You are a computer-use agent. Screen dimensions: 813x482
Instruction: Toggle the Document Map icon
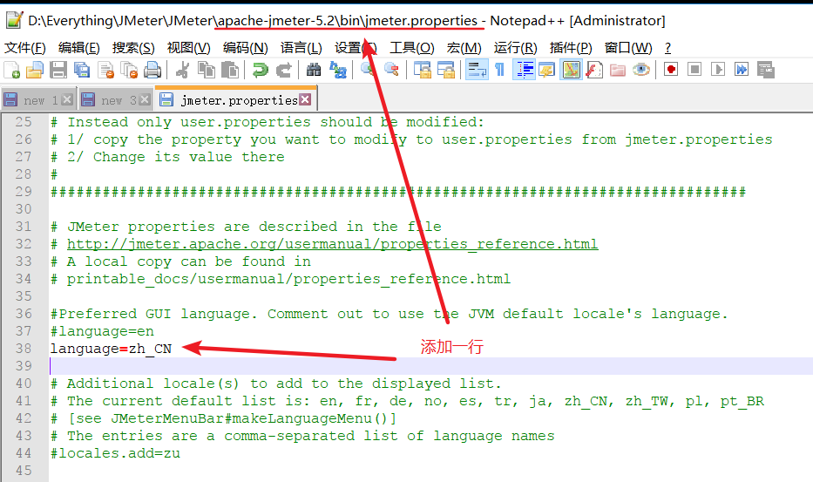571,70
